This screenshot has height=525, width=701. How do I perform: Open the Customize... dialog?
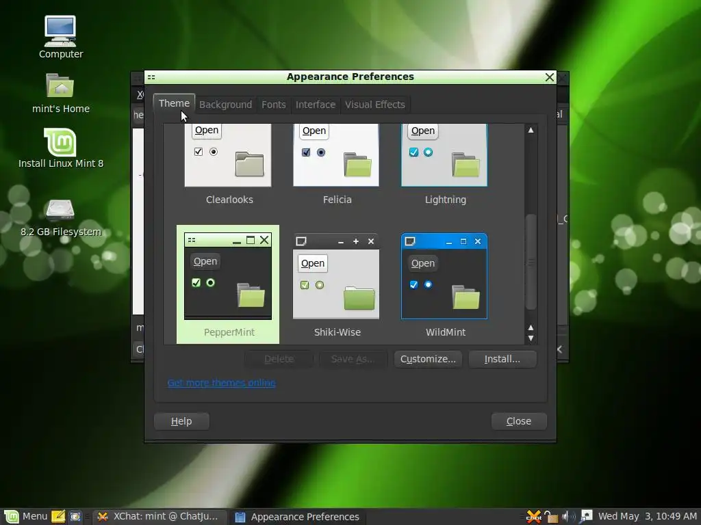428,359
